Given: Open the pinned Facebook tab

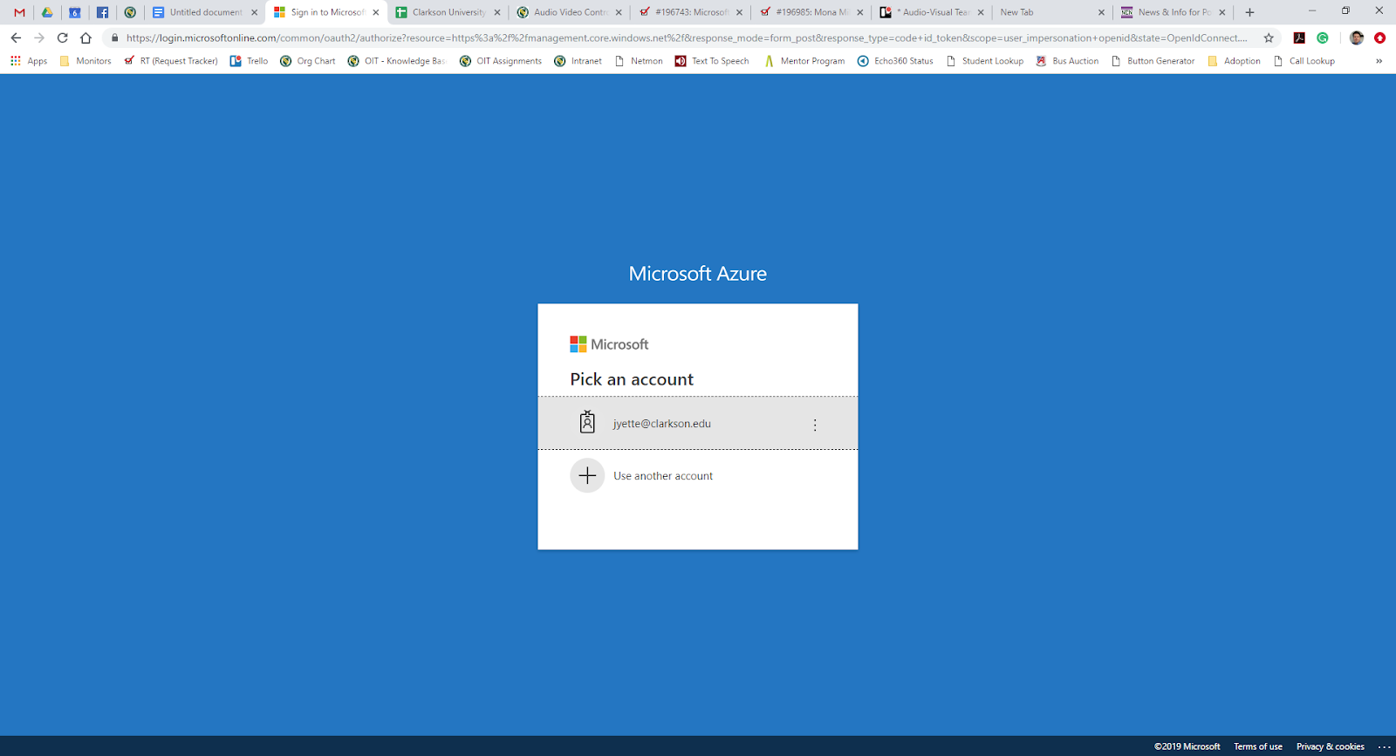Looking at the screenshot, I should pos(102,12).
